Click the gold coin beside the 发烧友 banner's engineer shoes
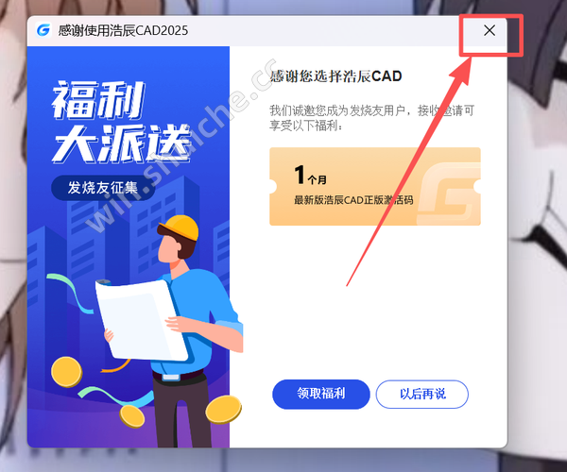Screen dimensions: 567x472 223,409
